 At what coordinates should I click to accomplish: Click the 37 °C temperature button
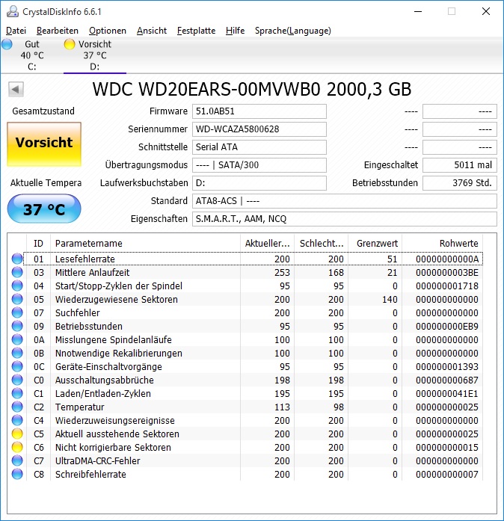pos(44,209)
